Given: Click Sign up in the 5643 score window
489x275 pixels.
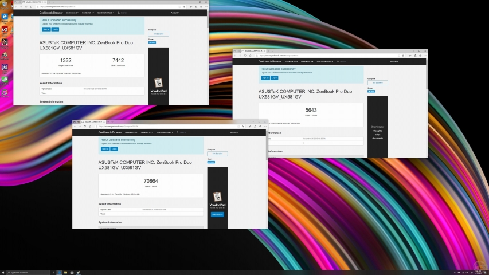Looking at the screenshot, I should click(x=265, y=78).
